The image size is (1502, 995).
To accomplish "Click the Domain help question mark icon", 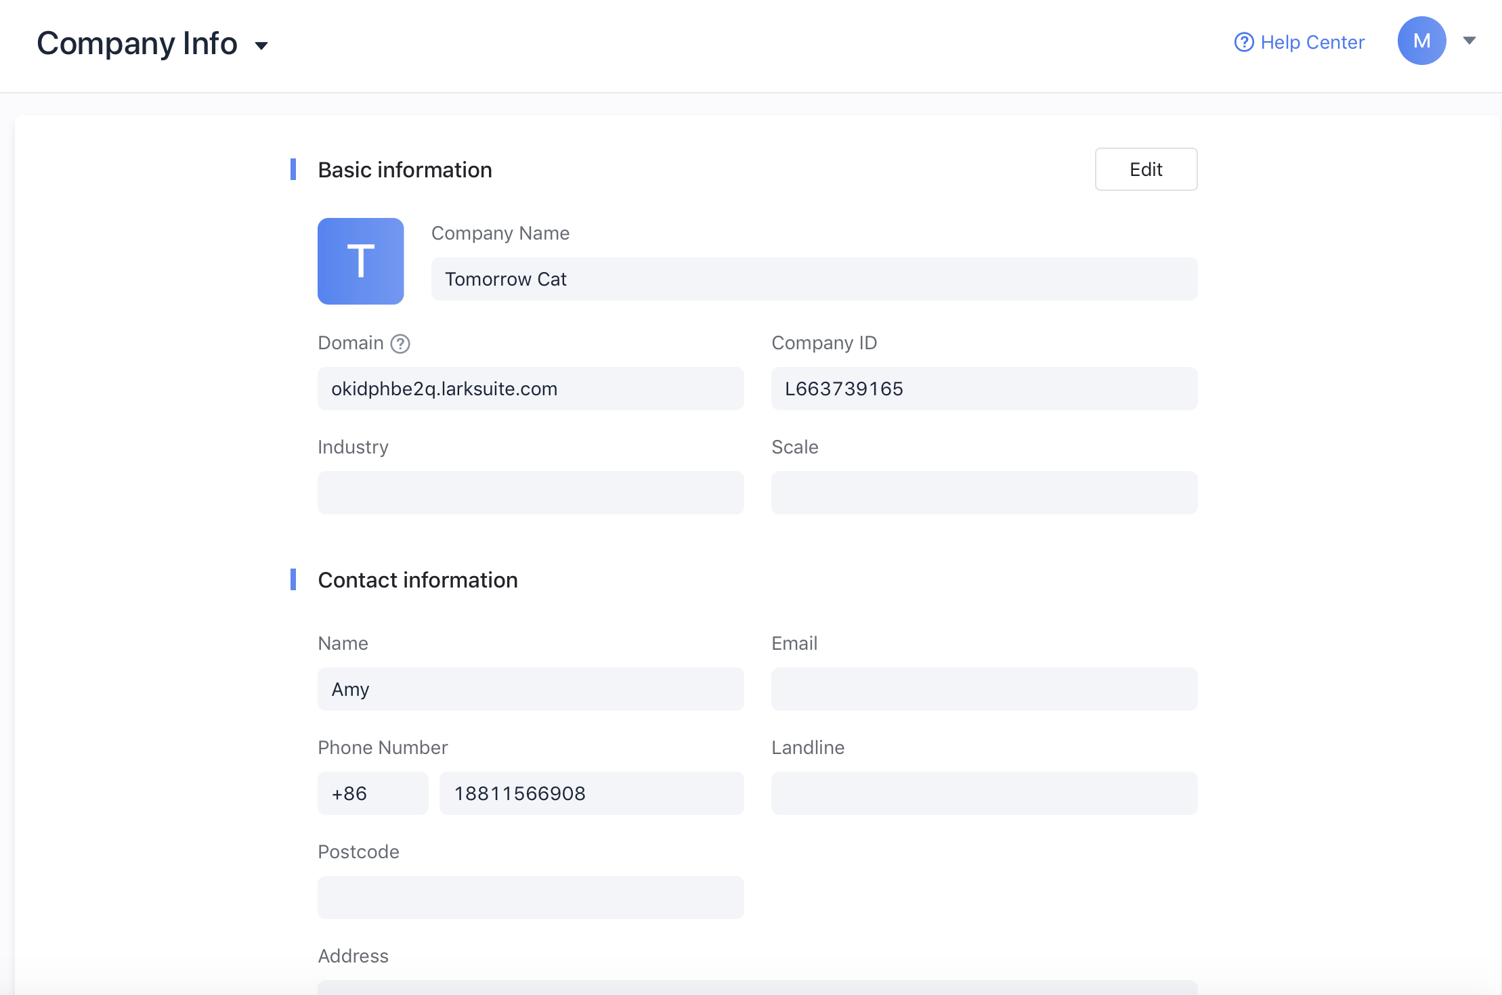I will [400, 344].
